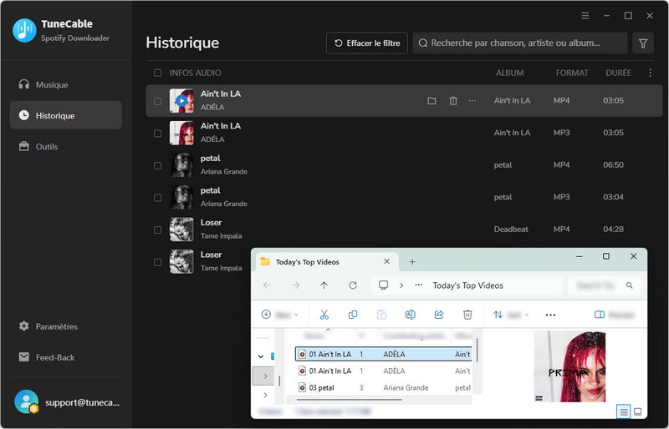Delete the Ain't In LA MP4 history entry
Image resolution: width=669 pixels, height=429 pixels.
point(453,101)
